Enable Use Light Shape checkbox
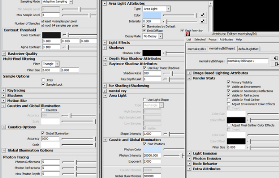 click(x=145, y=99)
